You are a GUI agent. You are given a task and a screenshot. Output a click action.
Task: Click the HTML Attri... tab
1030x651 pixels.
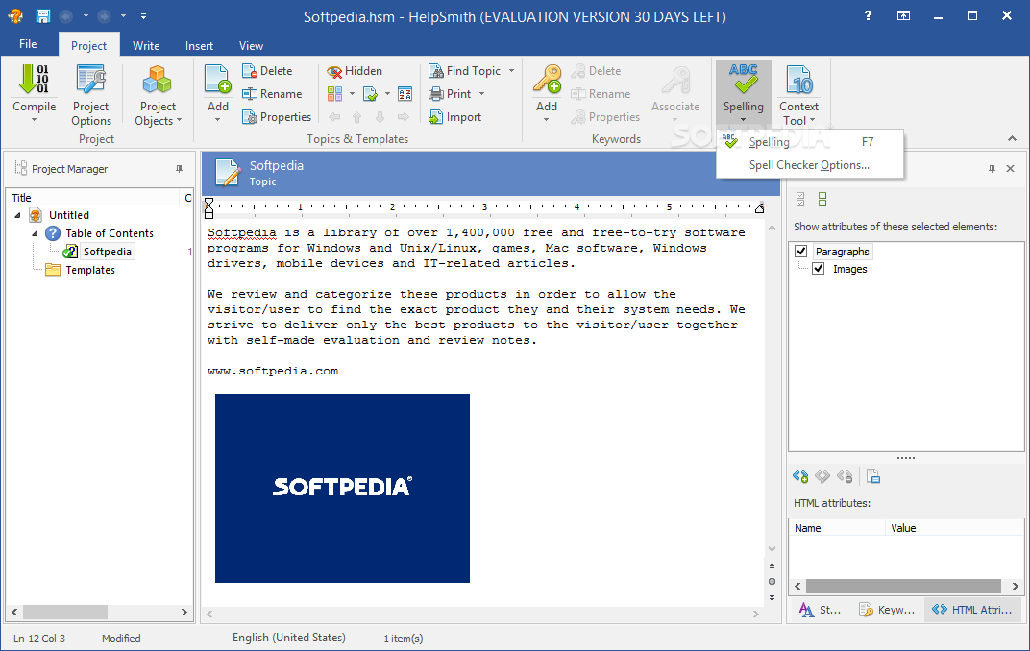pyautogui.click(x=973, y=610)
